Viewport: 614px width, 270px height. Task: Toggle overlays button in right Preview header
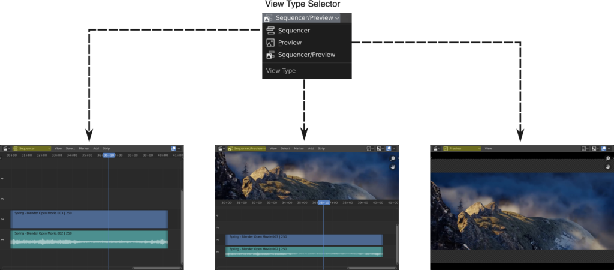(x=604, y=149)
